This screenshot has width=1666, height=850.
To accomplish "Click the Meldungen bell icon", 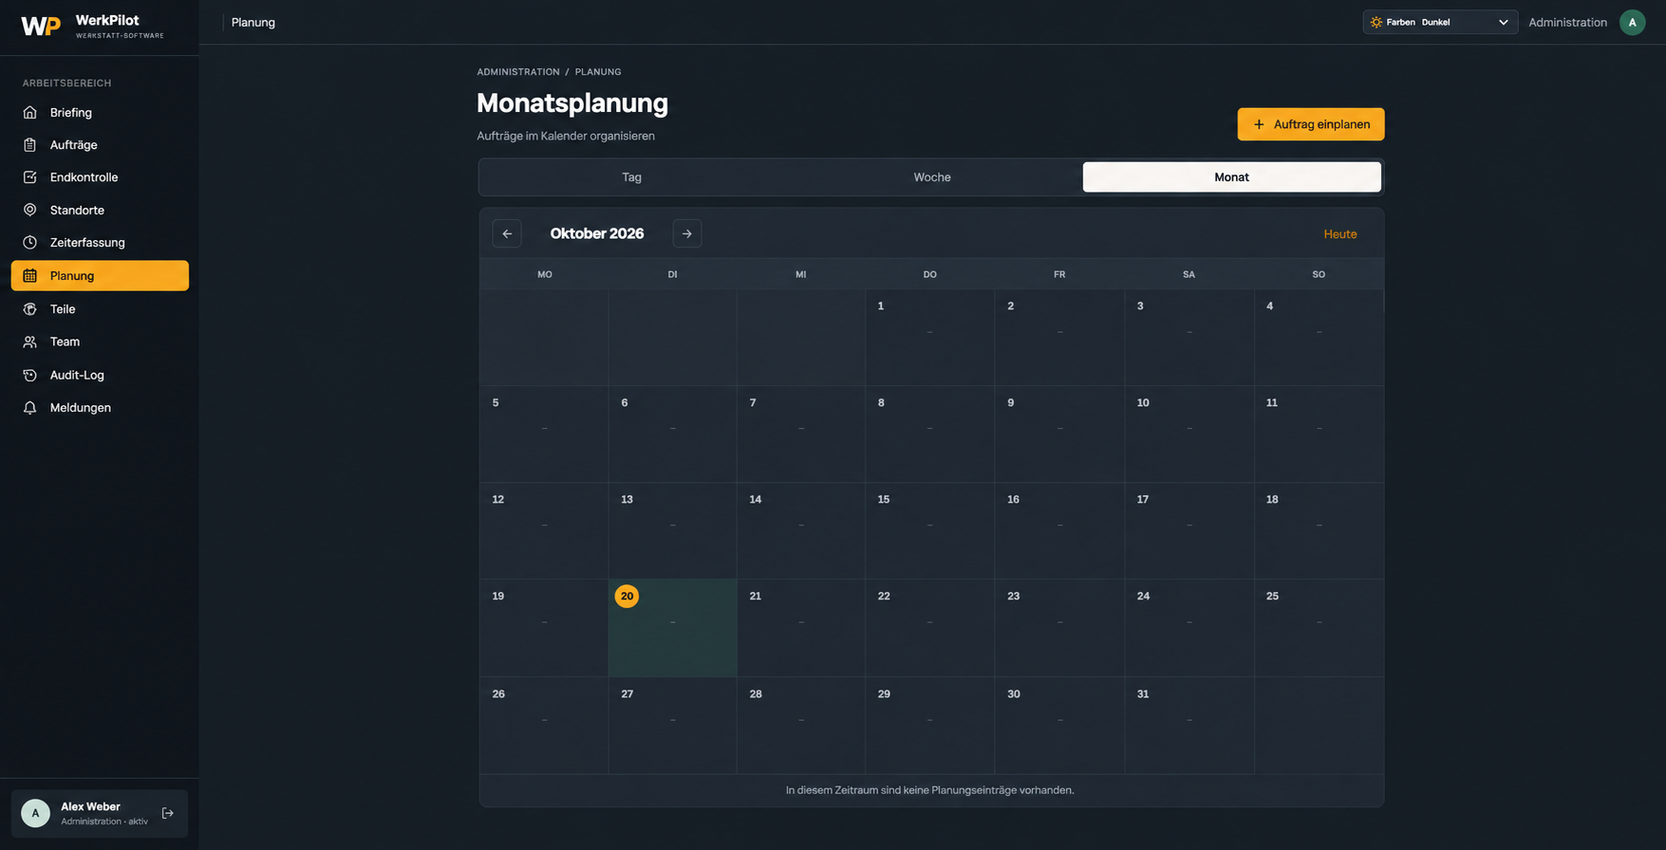I will [30, 408].
